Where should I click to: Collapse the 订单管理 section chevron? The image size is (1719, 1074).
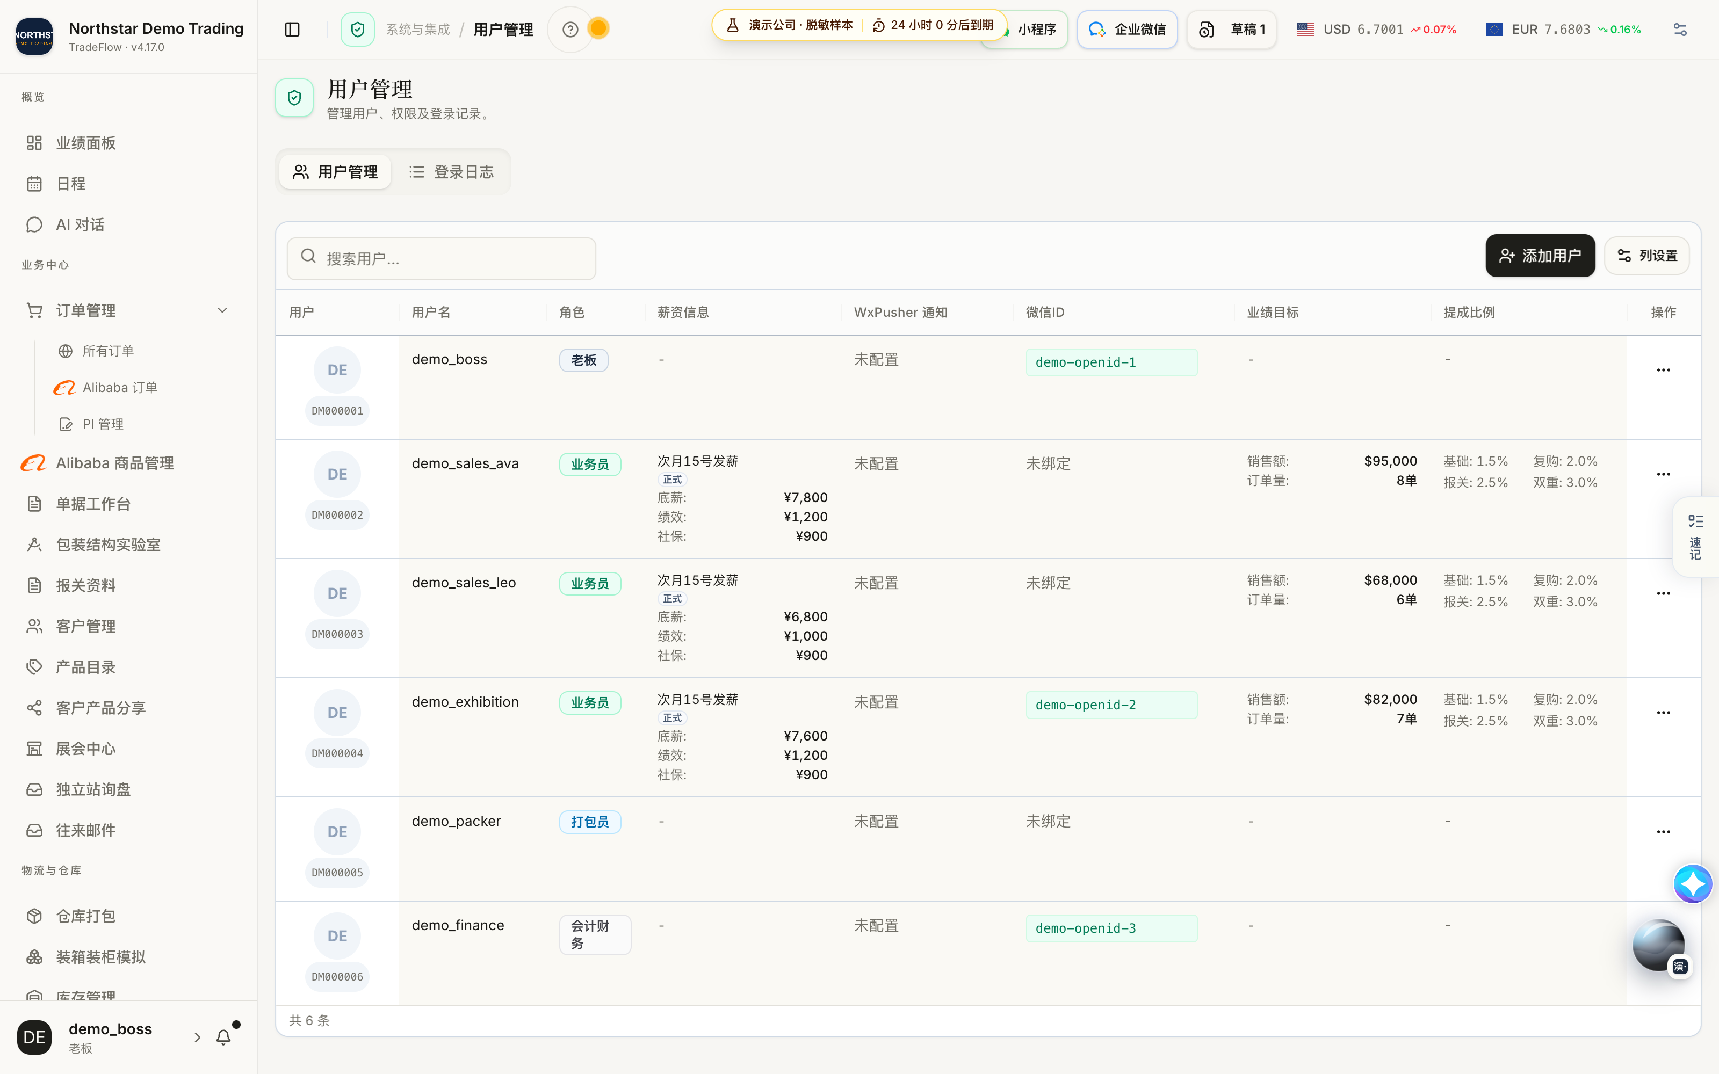[x=222, y=310]
